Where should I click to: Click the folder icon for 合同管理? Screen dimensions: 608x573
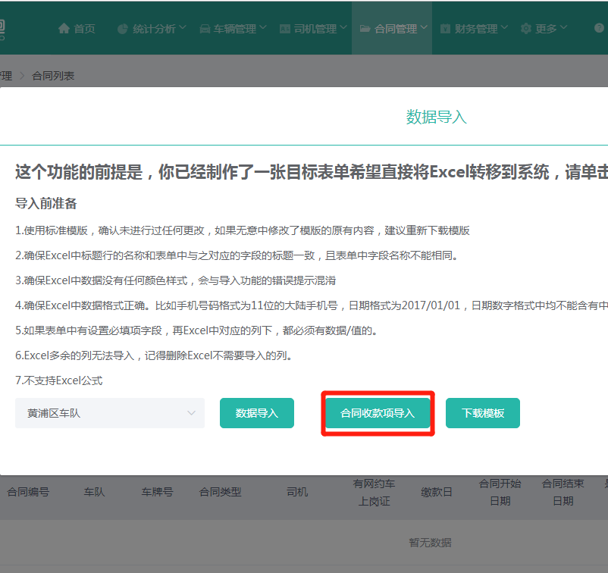(365, 29)
